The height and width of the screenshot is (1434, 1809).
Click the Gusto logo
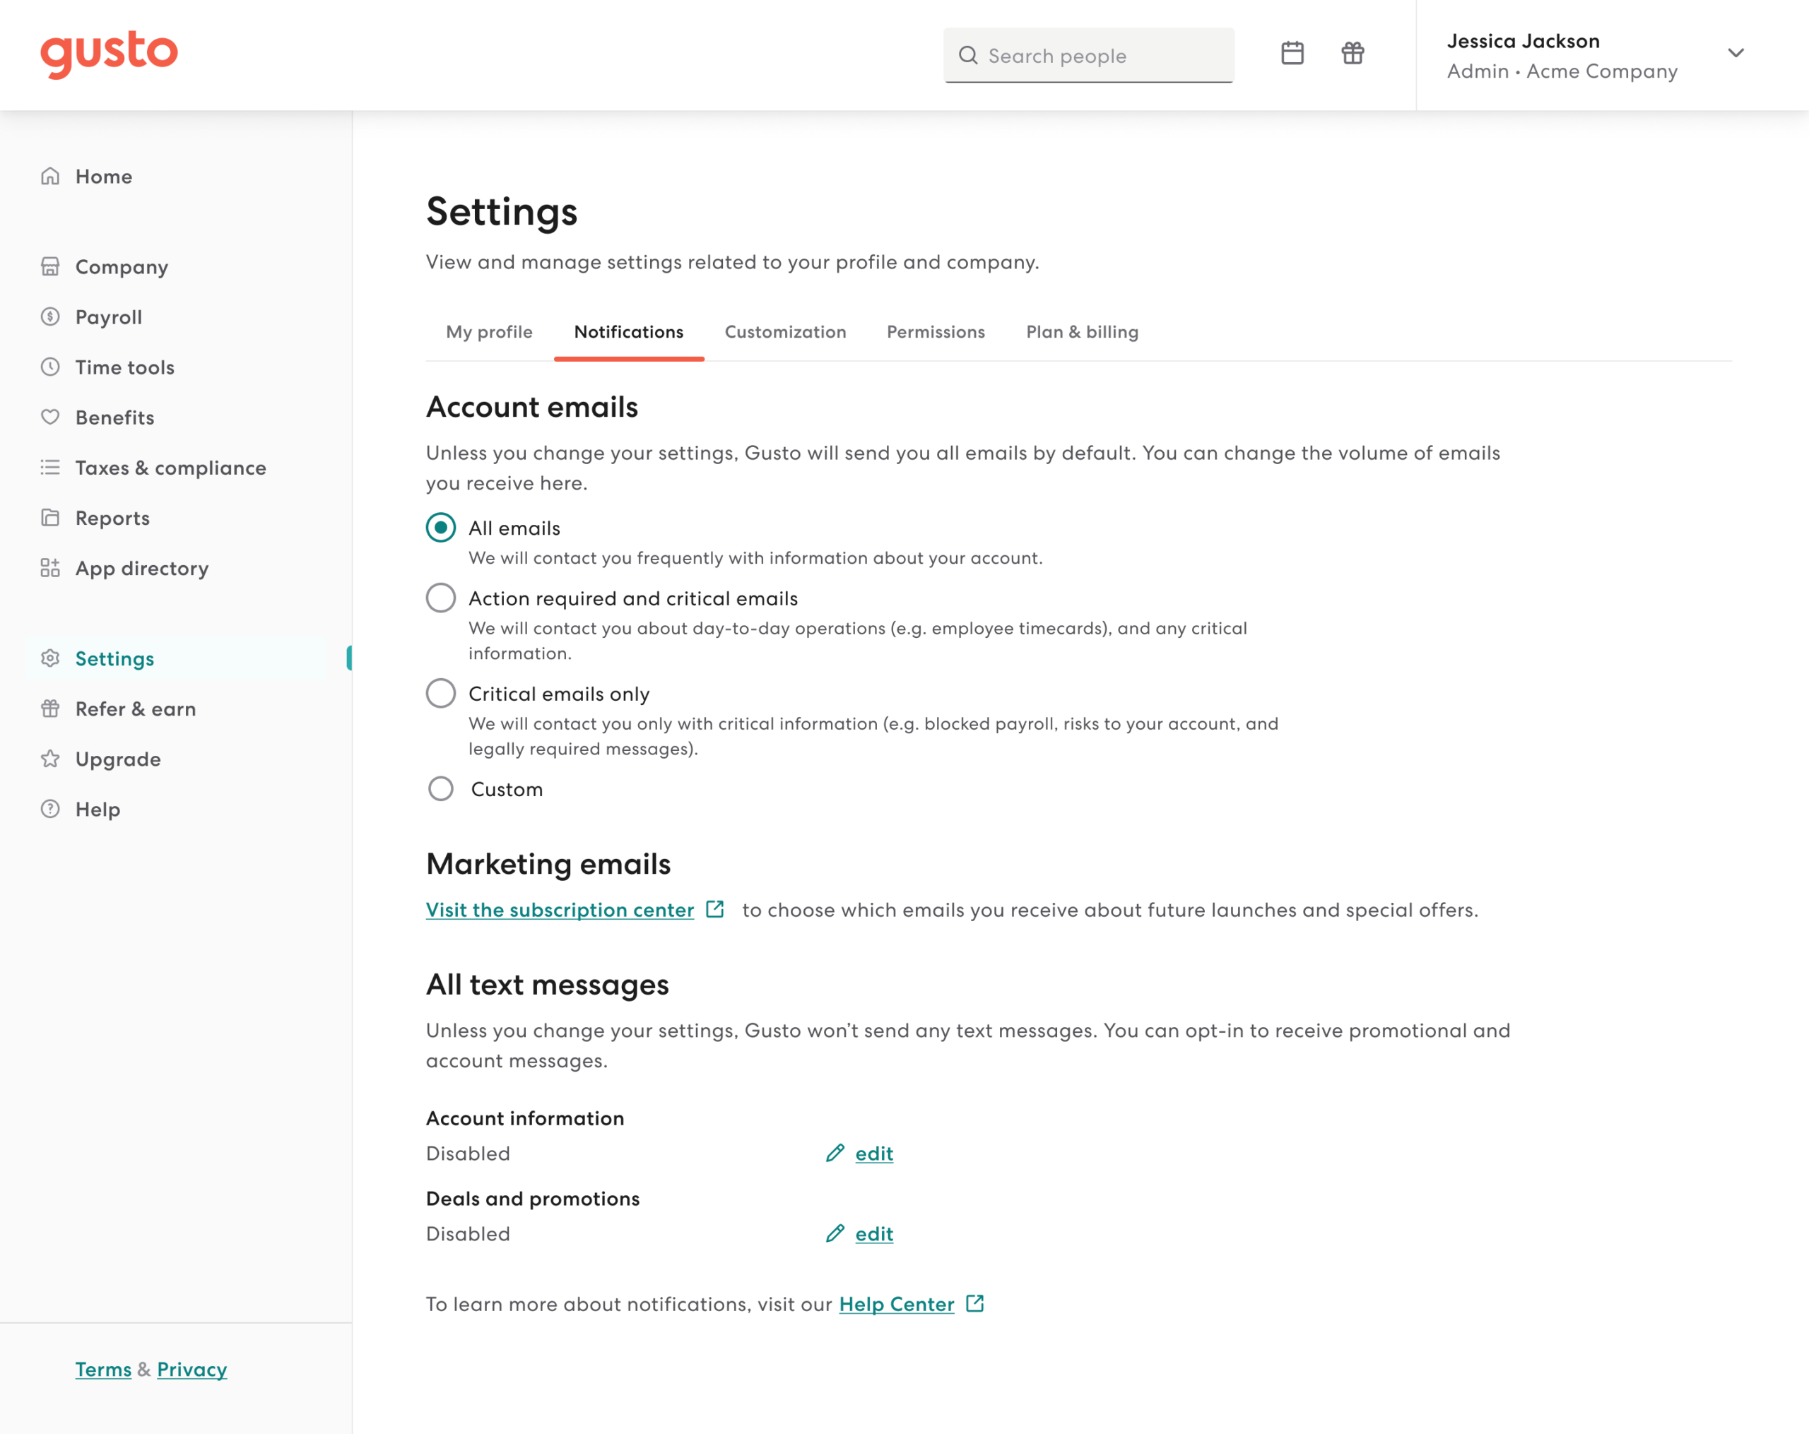tap(109, 54)
